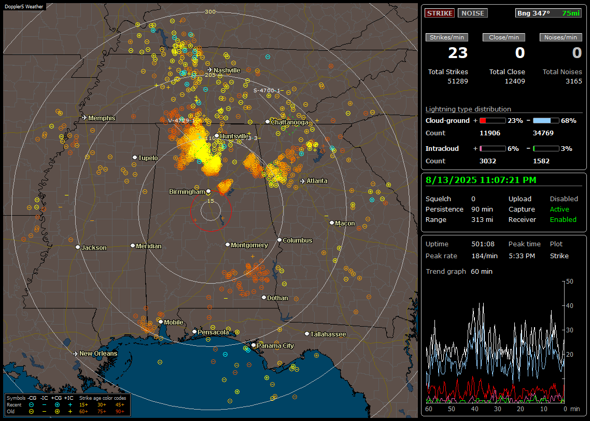Click the Recent -CG symbol in legend
Viewport: 590px width, 421px height.
31,405
